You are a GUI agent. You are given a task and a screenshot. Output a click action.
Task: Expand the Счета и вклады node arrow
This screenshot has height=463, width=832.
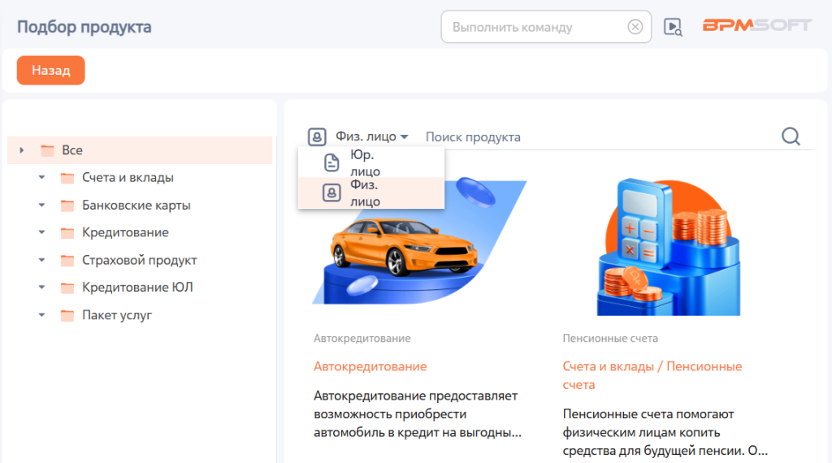[x=42, y=178]
